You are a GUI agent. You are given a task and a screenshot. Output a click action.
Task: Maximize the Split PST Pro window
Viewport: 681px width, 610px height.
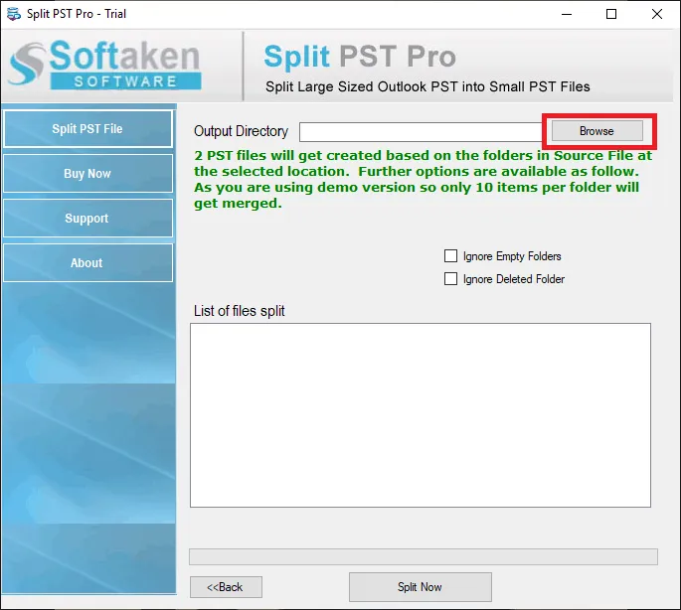611,14
